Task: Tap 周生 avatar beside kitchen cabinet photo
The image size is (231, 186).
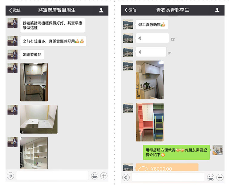Action: click(x=13, y=68)
